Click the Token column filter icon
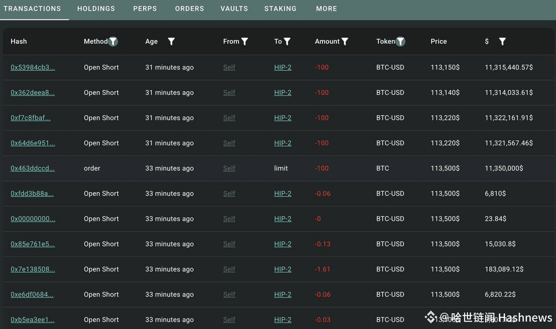Viewport: 556px width, 329px height. tap(401, 42)
